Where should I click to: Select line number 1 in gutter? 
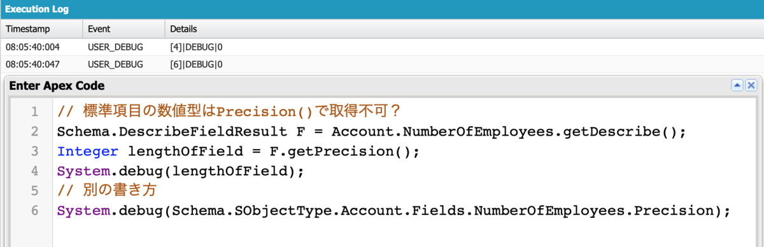pyautogui.click(x=34, y=112)
